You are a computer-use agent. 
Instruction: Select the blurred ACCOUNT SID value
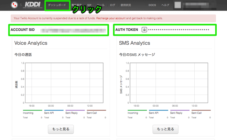[x=73, y=30]
